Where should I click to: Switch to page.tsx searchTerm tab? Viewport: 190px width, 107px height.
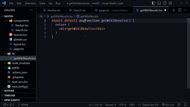click(x=113, y=10)
